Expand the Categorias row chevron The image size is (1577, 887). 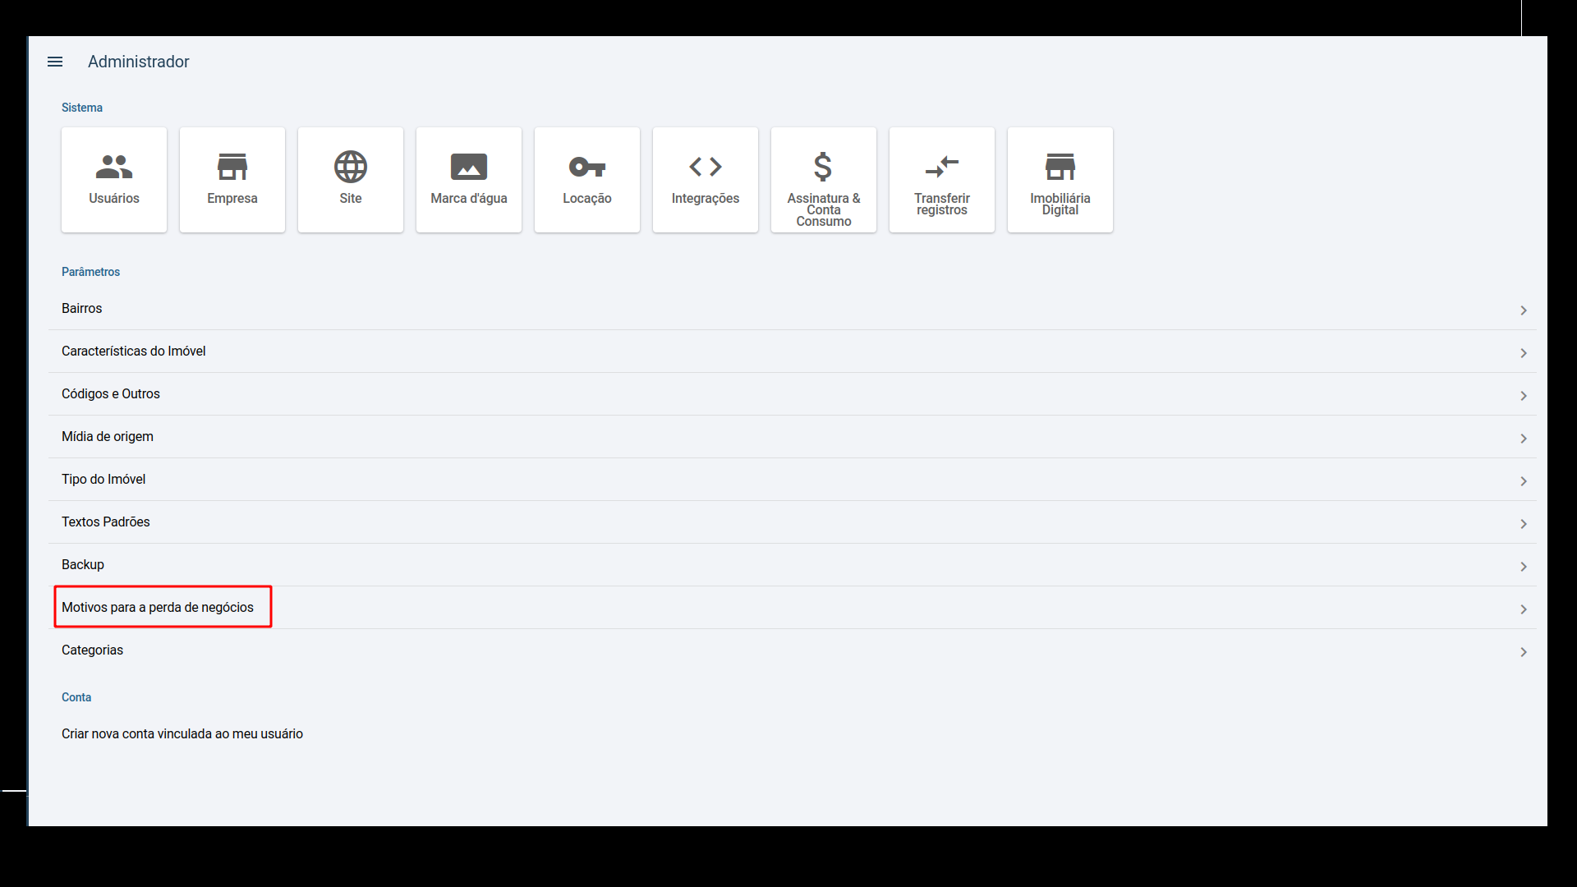coord(1524,652)
